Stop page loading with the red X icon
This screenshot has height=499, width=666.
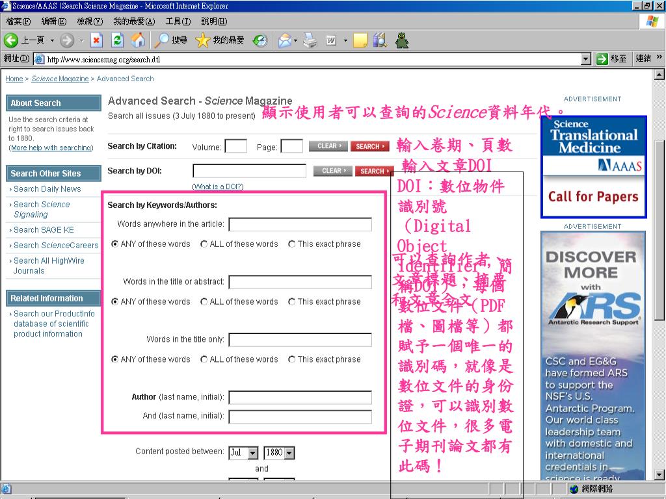(x=96, y=40)
